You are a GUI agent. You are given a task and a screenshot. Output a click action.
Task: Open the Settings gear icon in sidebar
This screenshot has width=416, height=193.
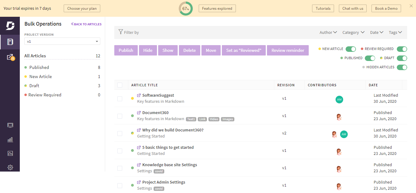[x=10, y=167]
